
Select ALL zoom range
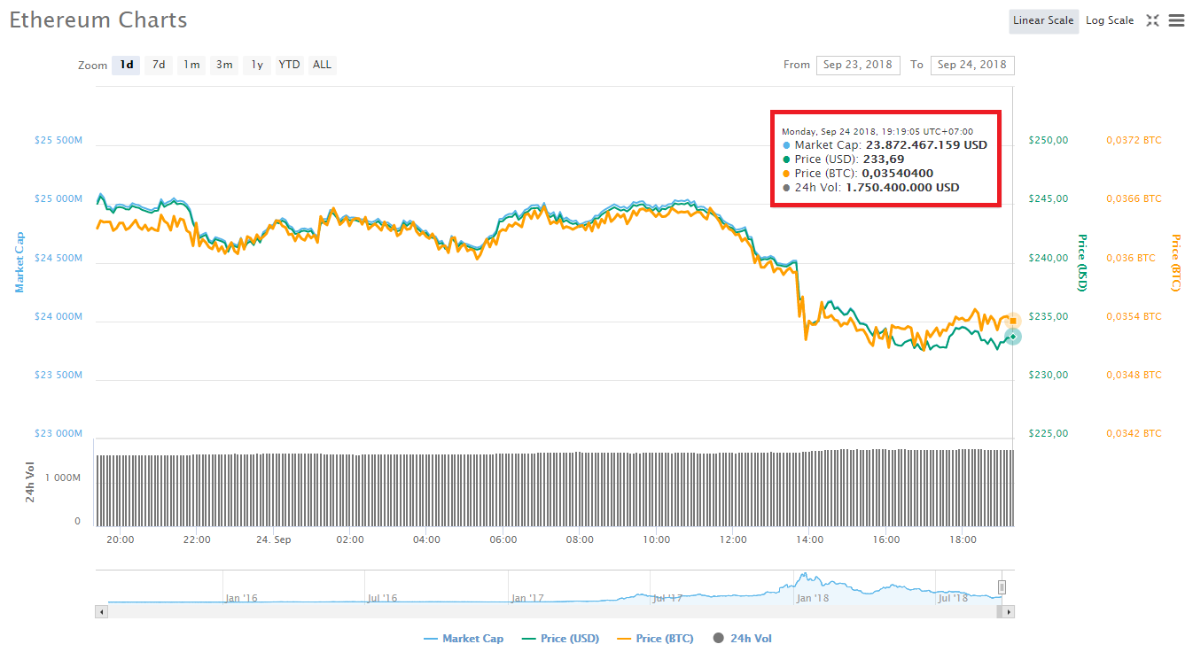(x=322, y=65)
